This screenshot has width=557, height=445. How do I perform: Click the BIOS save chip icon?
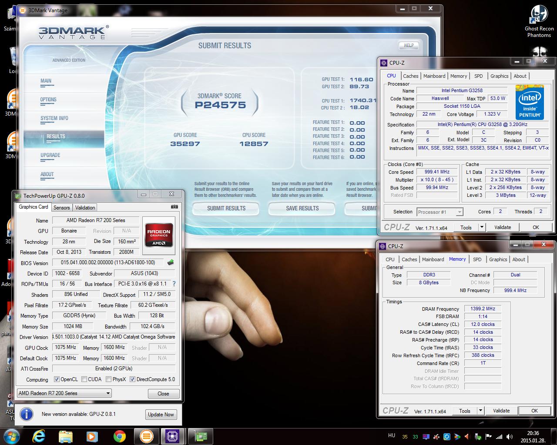171,262
